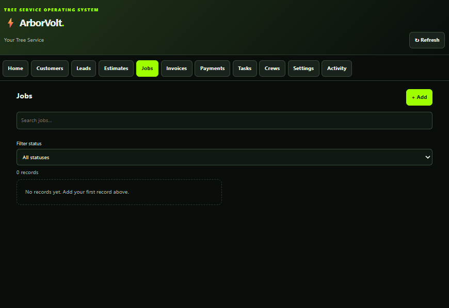The width and height of the screenshot is (449, 308).
Task: Click the Jobs page heading
Action: click(24, 96)
